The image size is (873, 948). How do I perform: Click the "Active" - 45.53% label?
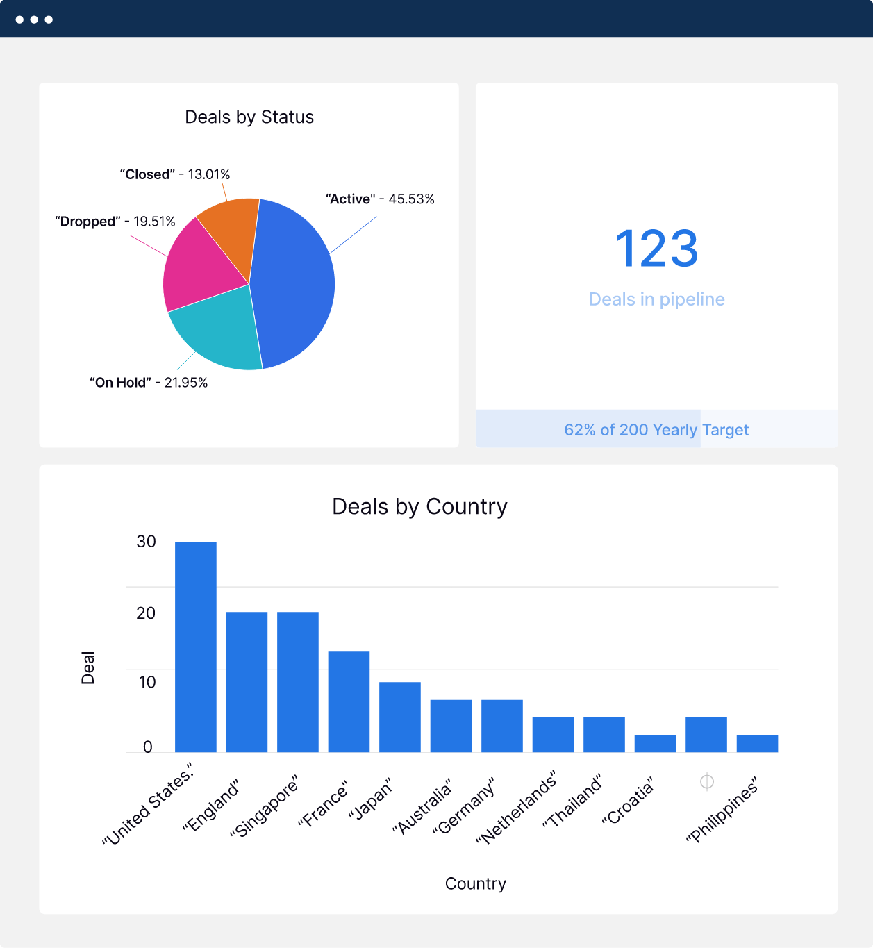[380, 199]
